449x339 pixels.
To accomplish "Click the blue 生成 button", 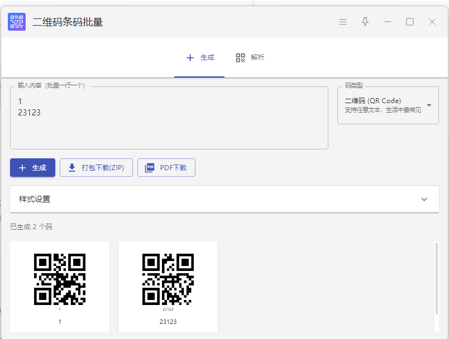I will (32, 167).
